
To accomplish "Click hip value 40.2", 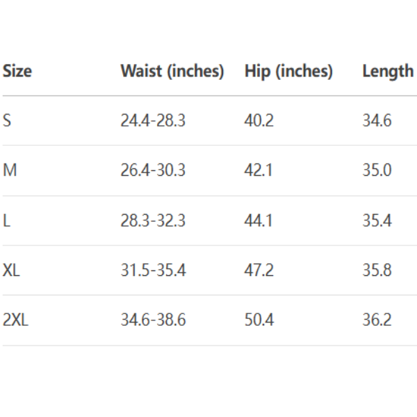I will 259,121.
